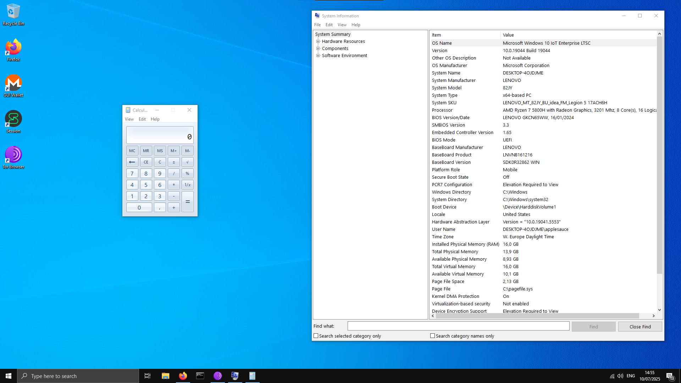This screenshot has width=681, height=383.
Task: Click the horizontal scrollbar right arrow
Action: click(653, 316)
